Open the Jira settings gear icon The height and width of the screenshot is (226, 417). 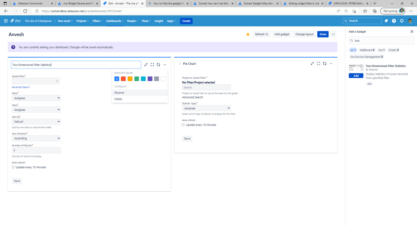[402, 21]
